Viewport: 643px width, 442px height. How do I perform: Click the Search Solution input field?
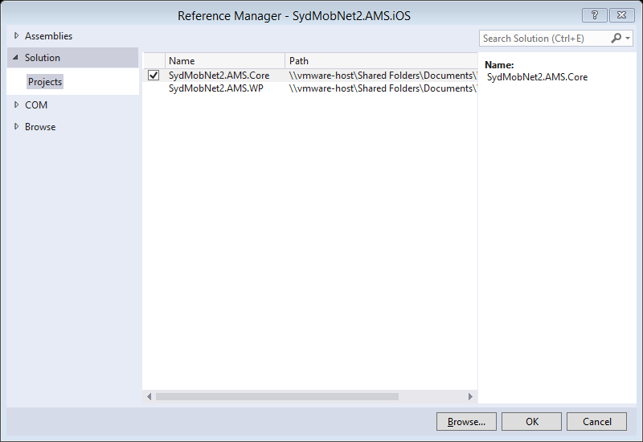pos(545,38)
